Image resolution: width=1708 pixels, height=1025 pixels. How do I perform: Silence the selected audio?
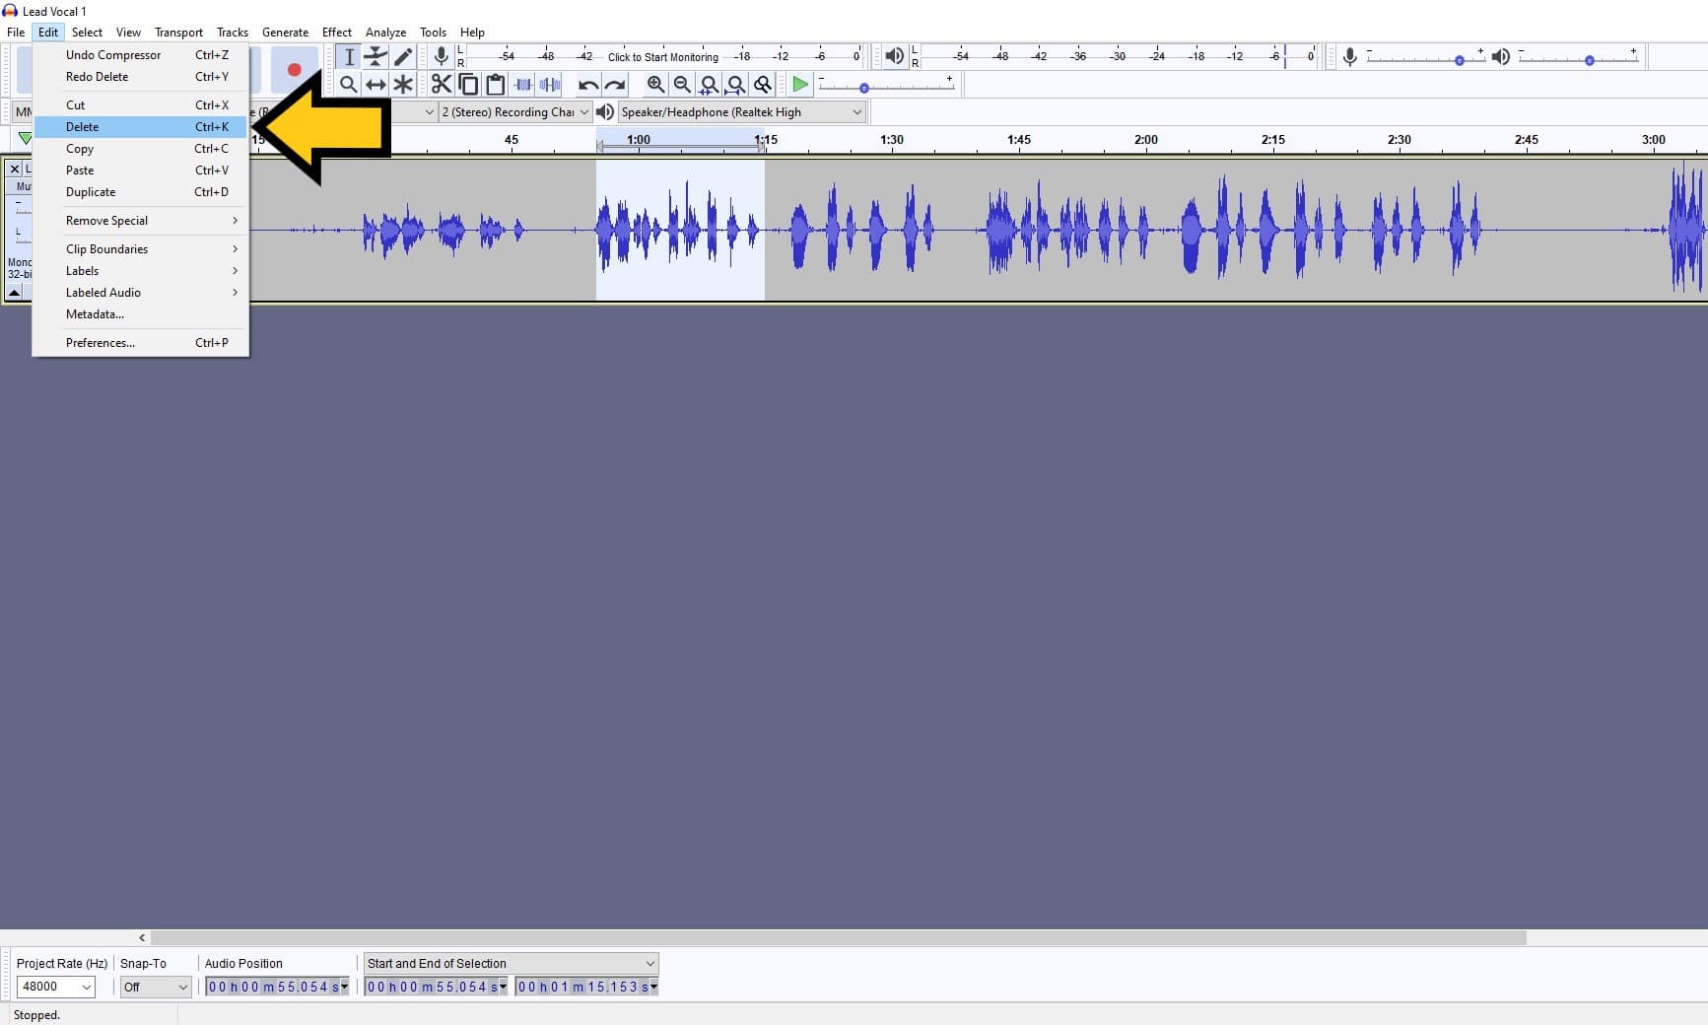550,84
